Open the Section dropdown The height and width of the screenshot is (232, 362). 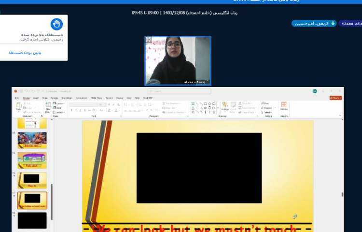point(58,112)
